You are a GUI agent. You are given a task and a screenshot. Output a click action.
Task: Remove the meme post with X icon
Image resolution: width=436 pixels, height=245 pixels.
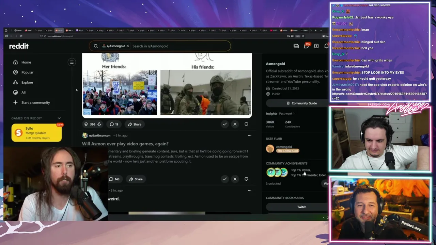coord(235,124)
